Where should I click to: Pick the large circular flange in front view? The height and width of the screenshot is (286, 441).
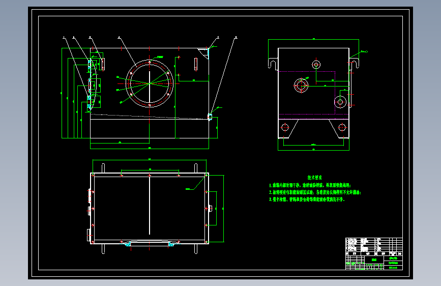[x=150, y=83]
